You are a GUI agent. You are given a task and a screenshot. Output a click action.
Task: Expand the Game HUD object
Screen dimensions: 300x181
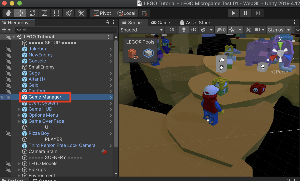(x=19, y=109)
